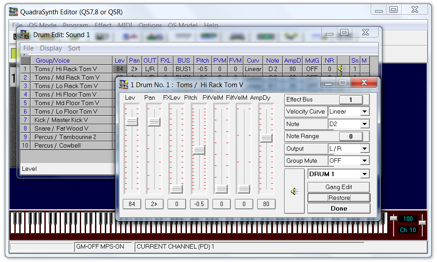Expand the Note dropdown showing D2
The image size is (437, 262).
(364, 124)
